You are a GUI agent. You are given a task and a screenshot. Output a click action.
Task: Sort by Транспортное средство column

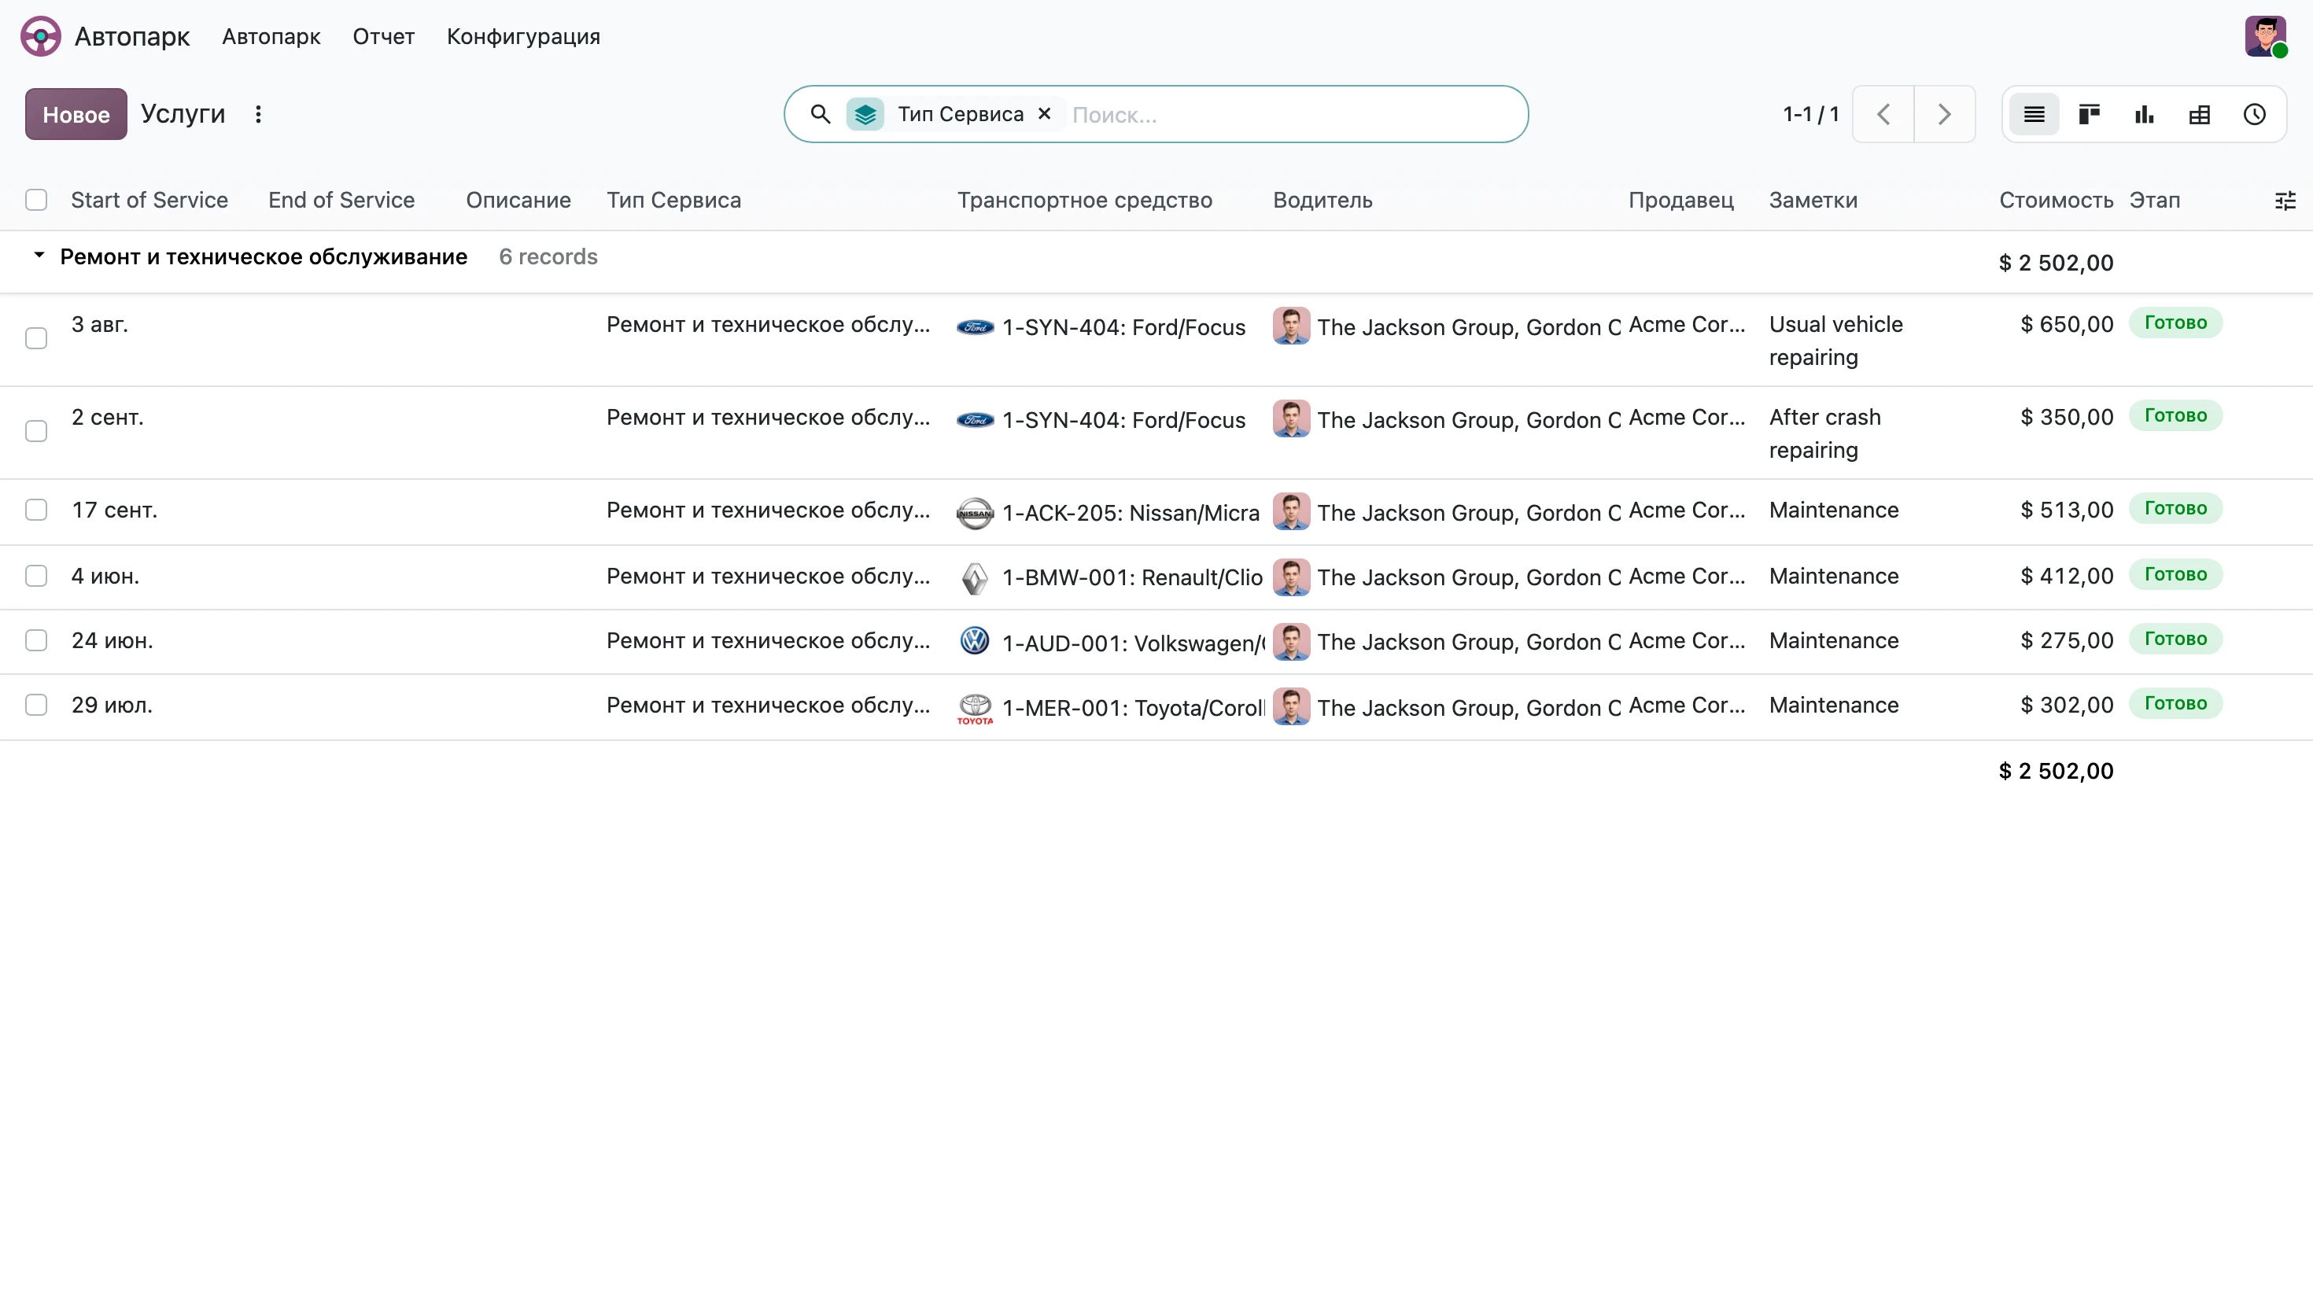coord(1085,201)
